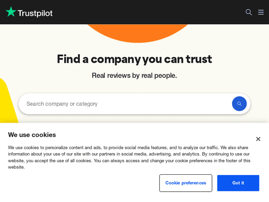
Task: Click the green Trustpilot star logo
Action: point(11,12)
